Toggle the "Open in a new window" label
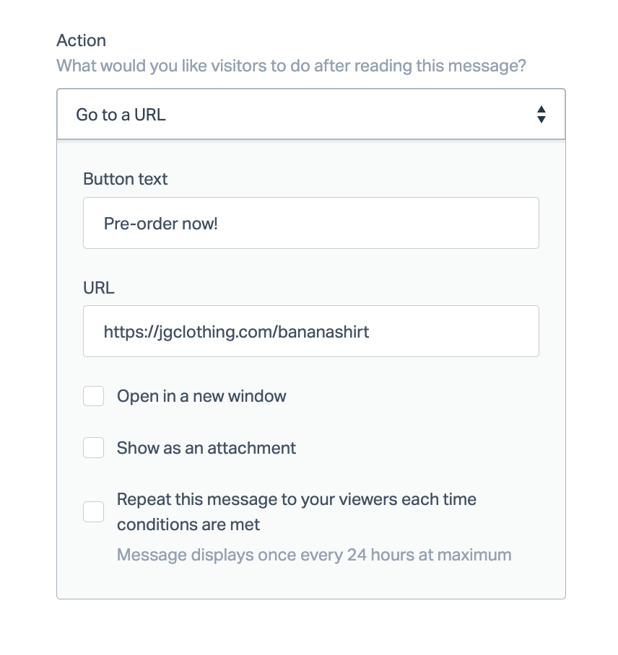The image size is (618, 655). coord(201,395)
